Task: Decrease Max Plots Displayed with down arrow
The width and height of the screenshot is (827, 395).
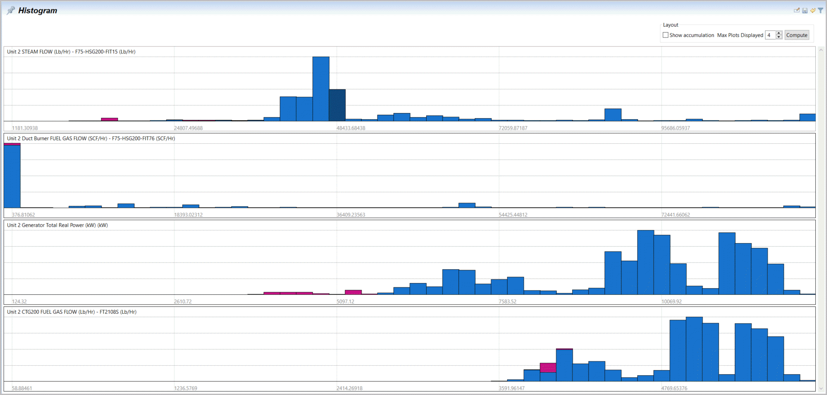Action: pyautogui.click(x=779, y=37)
